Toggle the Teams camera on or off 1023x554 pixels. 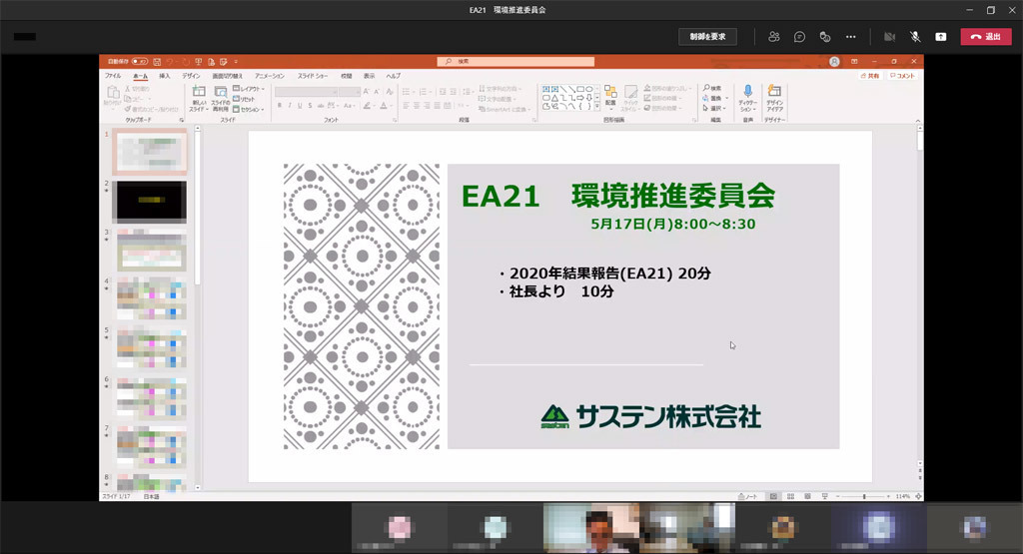click(x=889, y=37)
